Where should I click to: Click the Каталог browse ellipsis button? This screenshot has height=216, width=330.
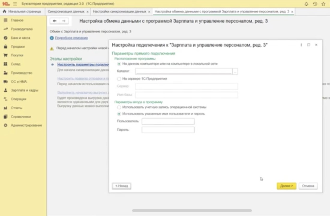pos(235,71)
